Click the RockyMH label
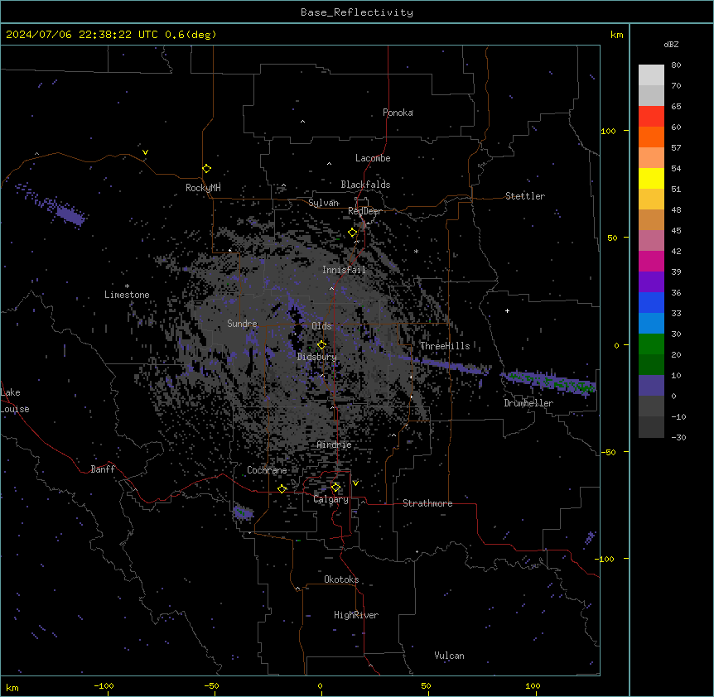 (203, 188)
